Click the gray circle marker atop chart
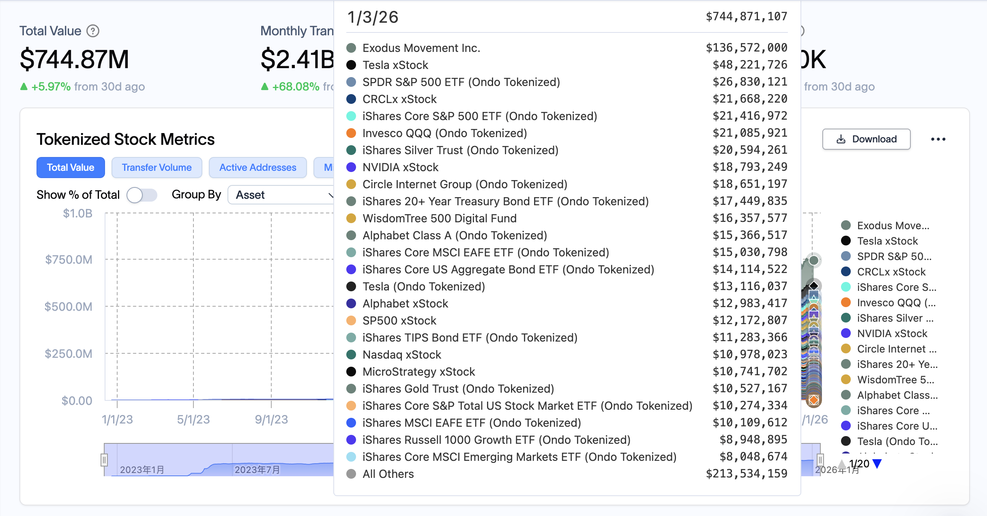987x516 pixels. pos(813,260)
